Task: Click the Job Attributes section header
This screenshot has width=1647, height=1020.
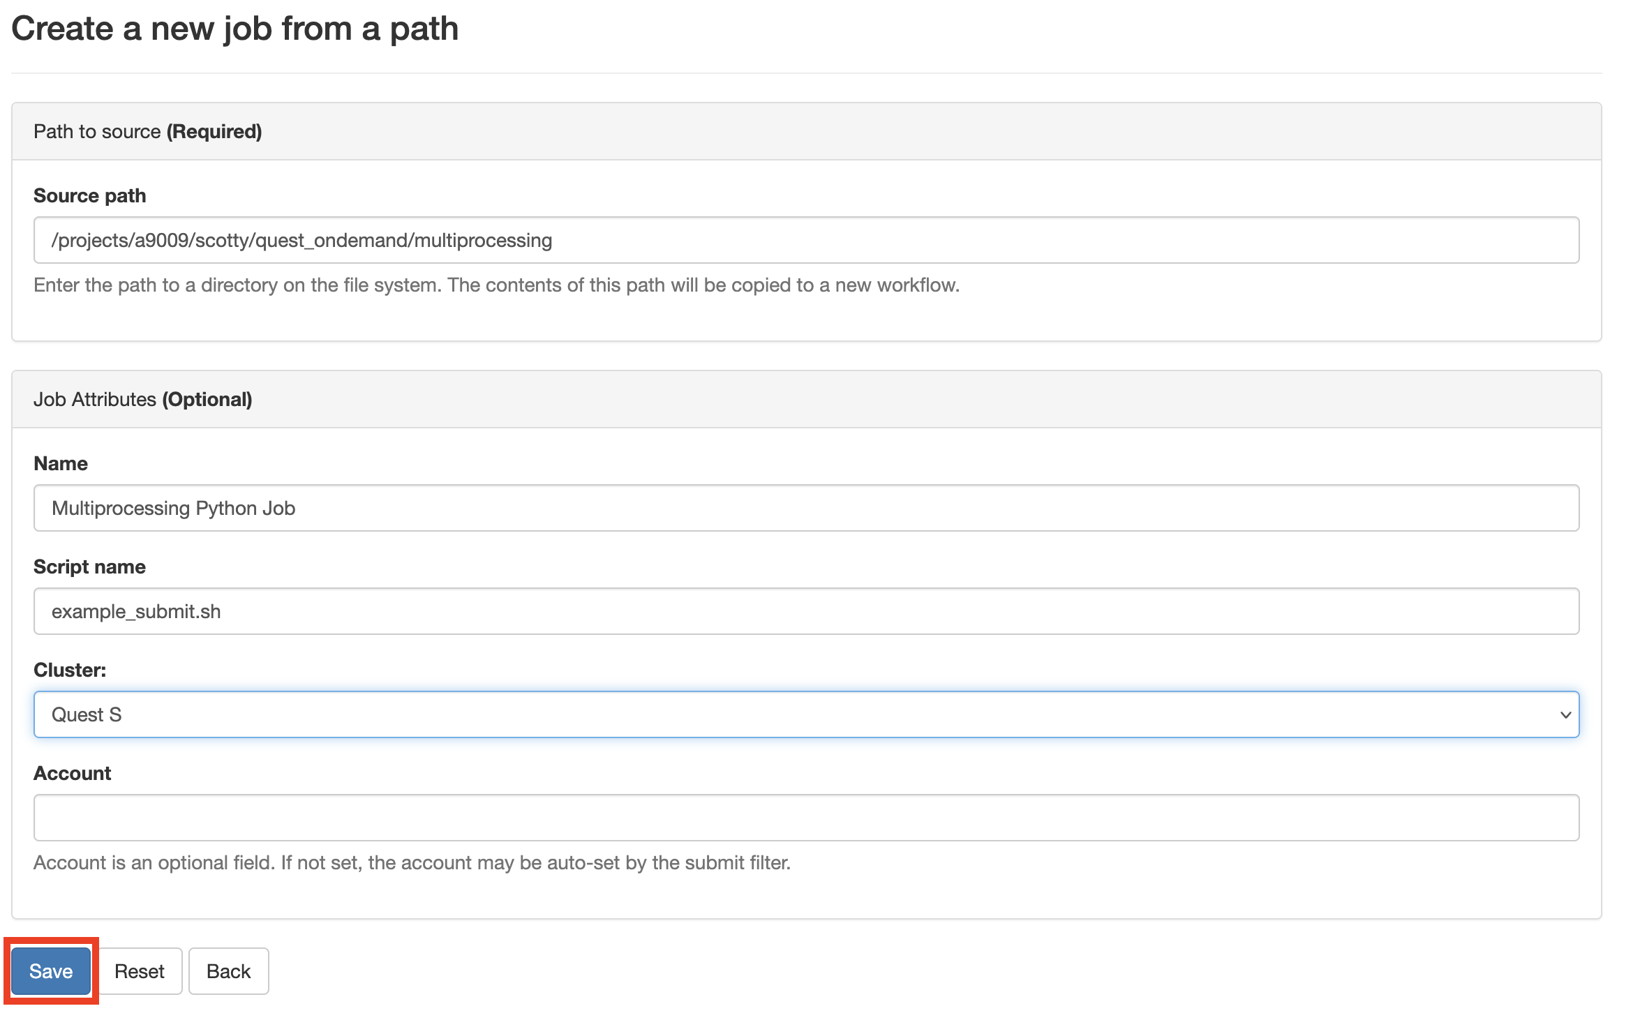Action: click(143, 399)
